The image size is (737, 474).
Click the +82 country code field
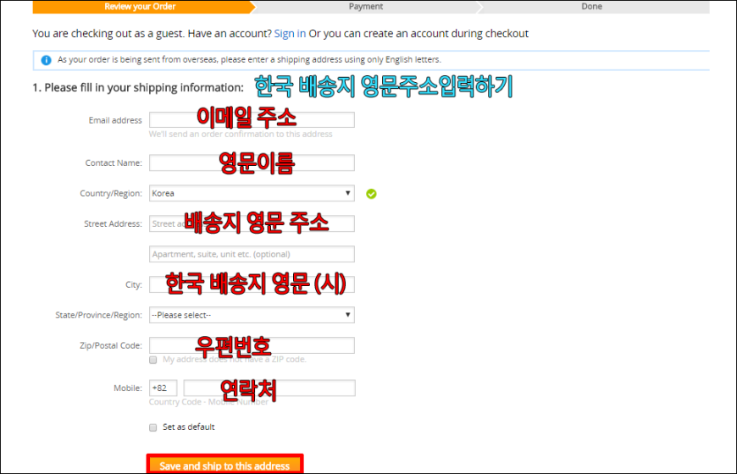click(x=163, y=388)
